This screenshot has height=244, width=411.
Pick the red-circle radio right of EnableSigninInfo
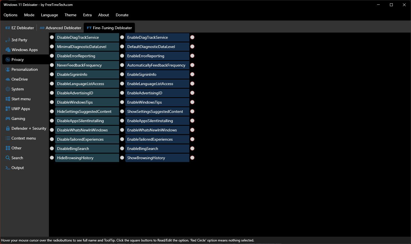192,74
